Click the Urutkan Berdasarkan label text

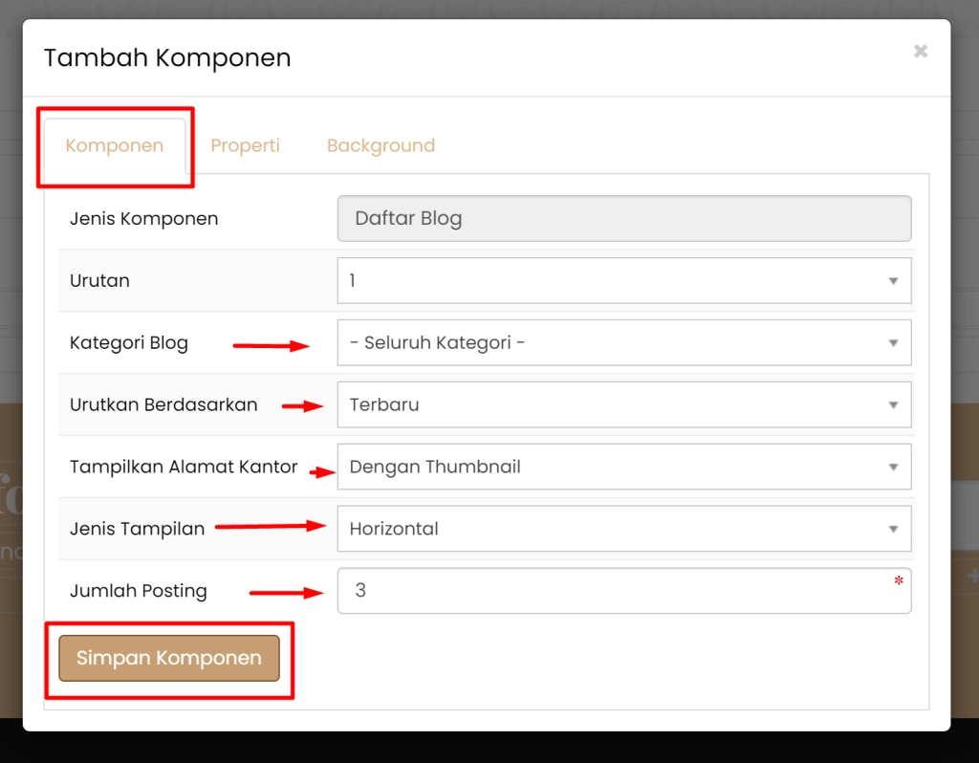pyautogui.click(x=163, y=405)
